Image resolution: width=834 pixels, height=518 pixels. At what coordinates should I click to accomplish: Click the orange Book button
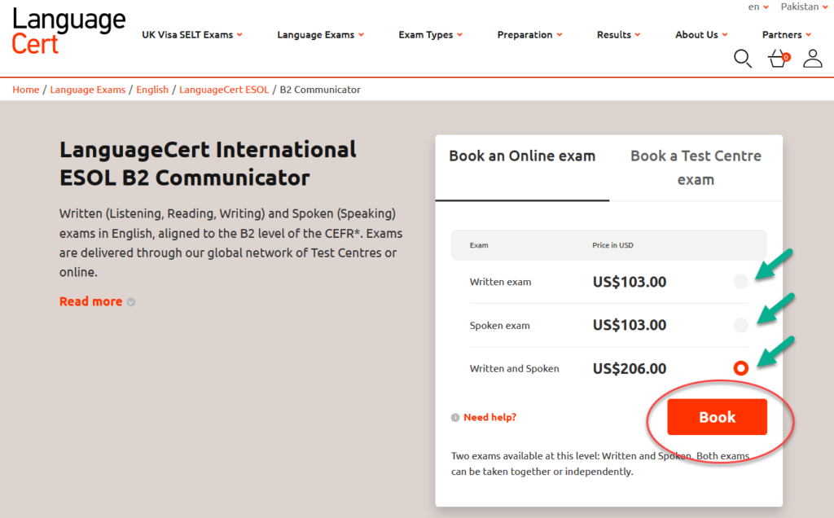pos(717,417)
